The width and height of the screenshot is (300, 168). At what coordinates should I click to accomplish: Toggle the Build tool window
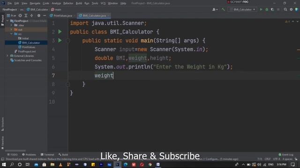pyautogui.click(x=63, y=154)
